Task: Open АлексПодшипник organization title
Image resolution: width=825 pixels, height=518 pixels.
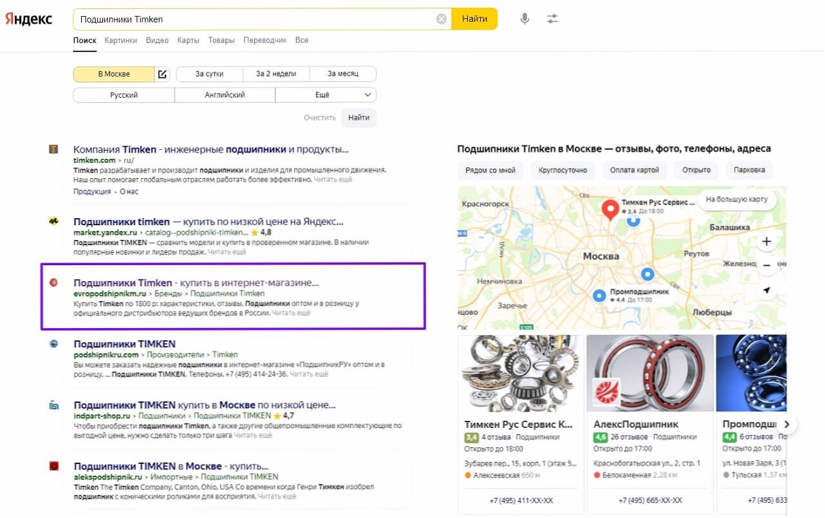Action: (636, 425)
